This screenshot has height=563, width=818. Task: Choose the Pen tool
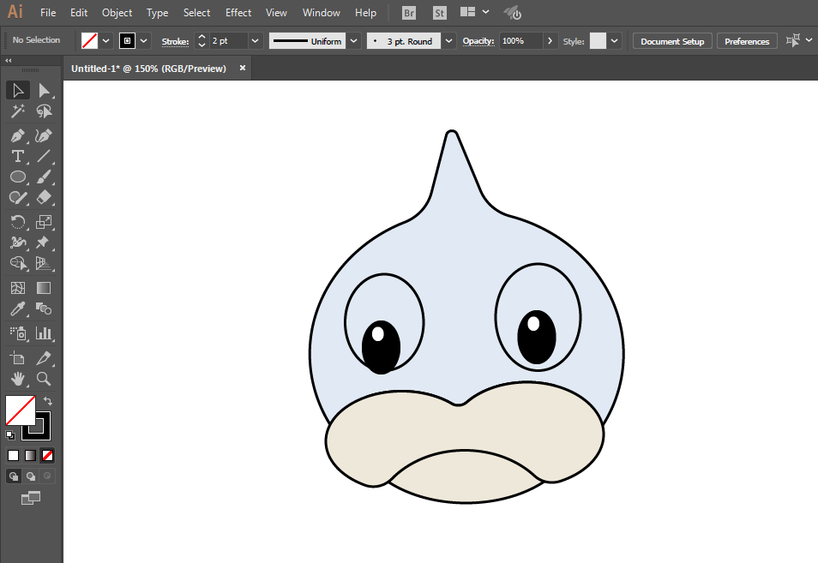[x=17, y=135]
